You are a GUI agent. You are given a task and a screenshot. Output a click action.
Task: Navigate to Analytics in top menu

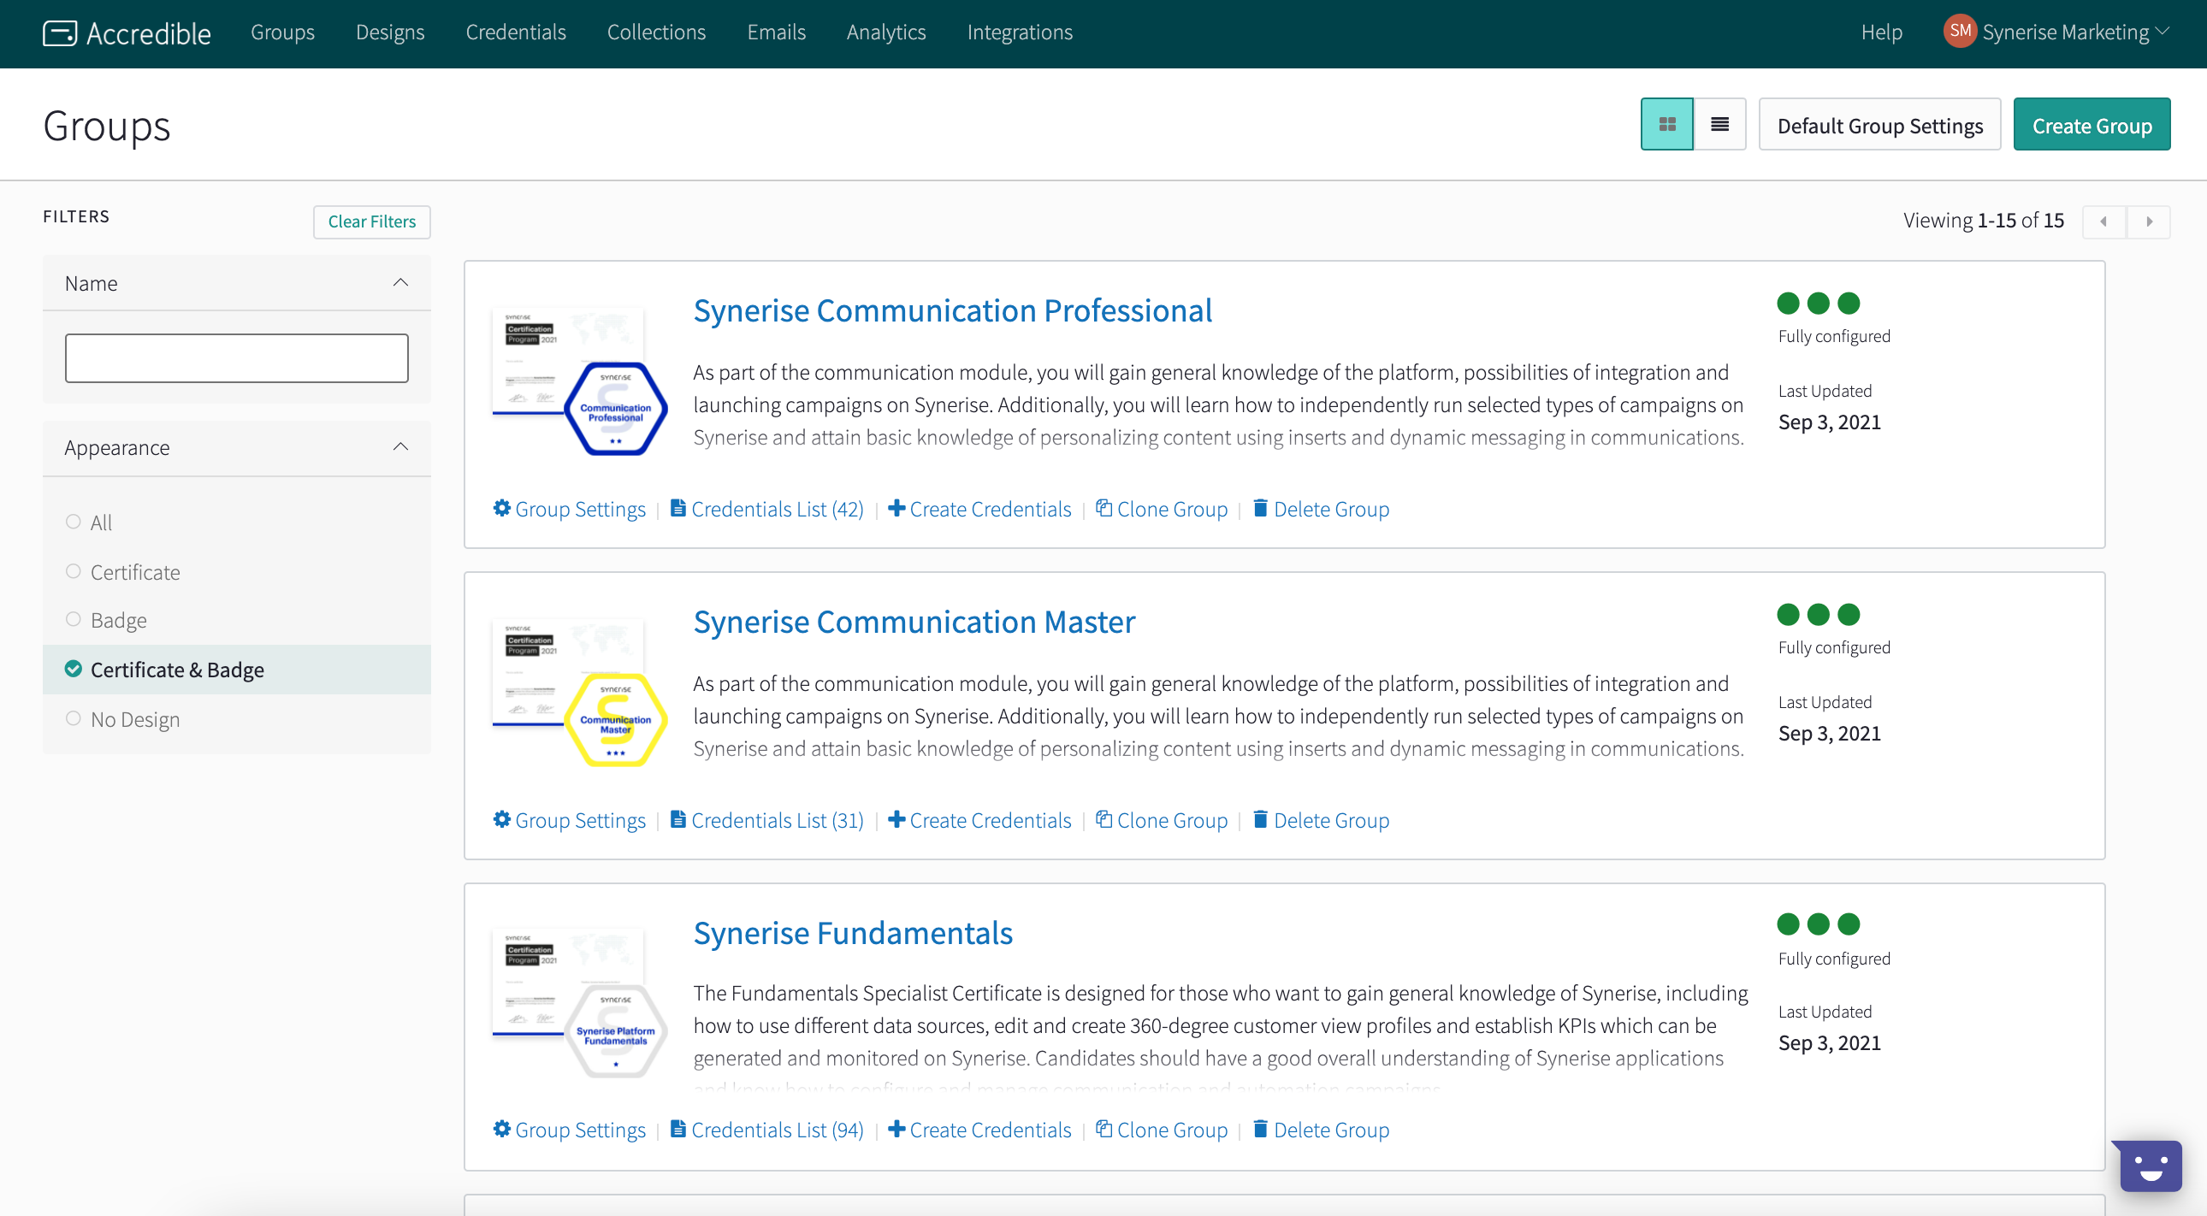(x=886, y=32)
